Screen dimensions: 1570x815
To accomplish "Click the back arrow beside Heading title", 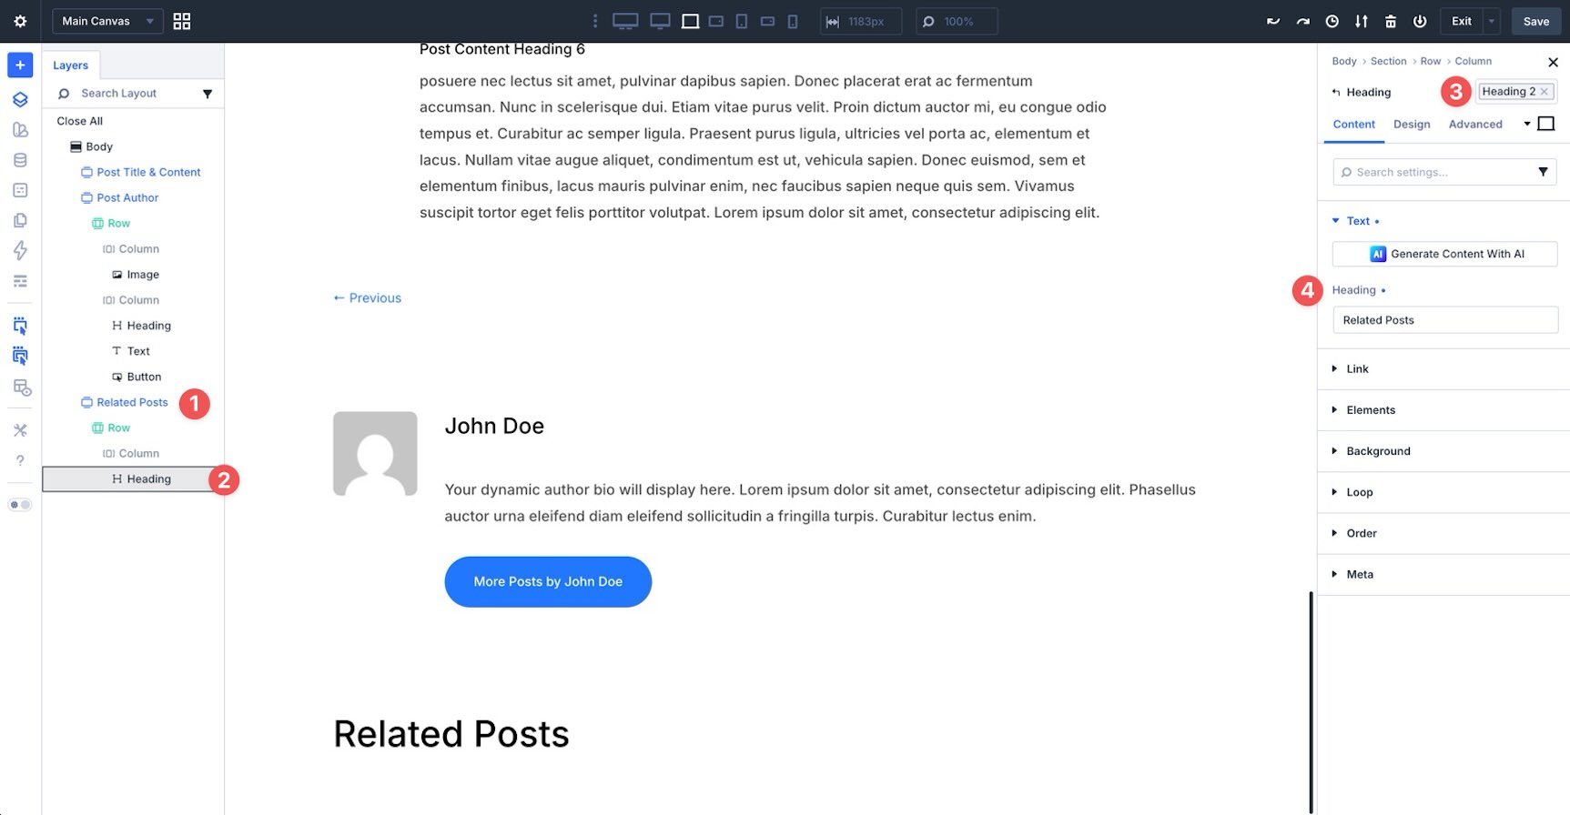I will click(x=1336, y=92).
